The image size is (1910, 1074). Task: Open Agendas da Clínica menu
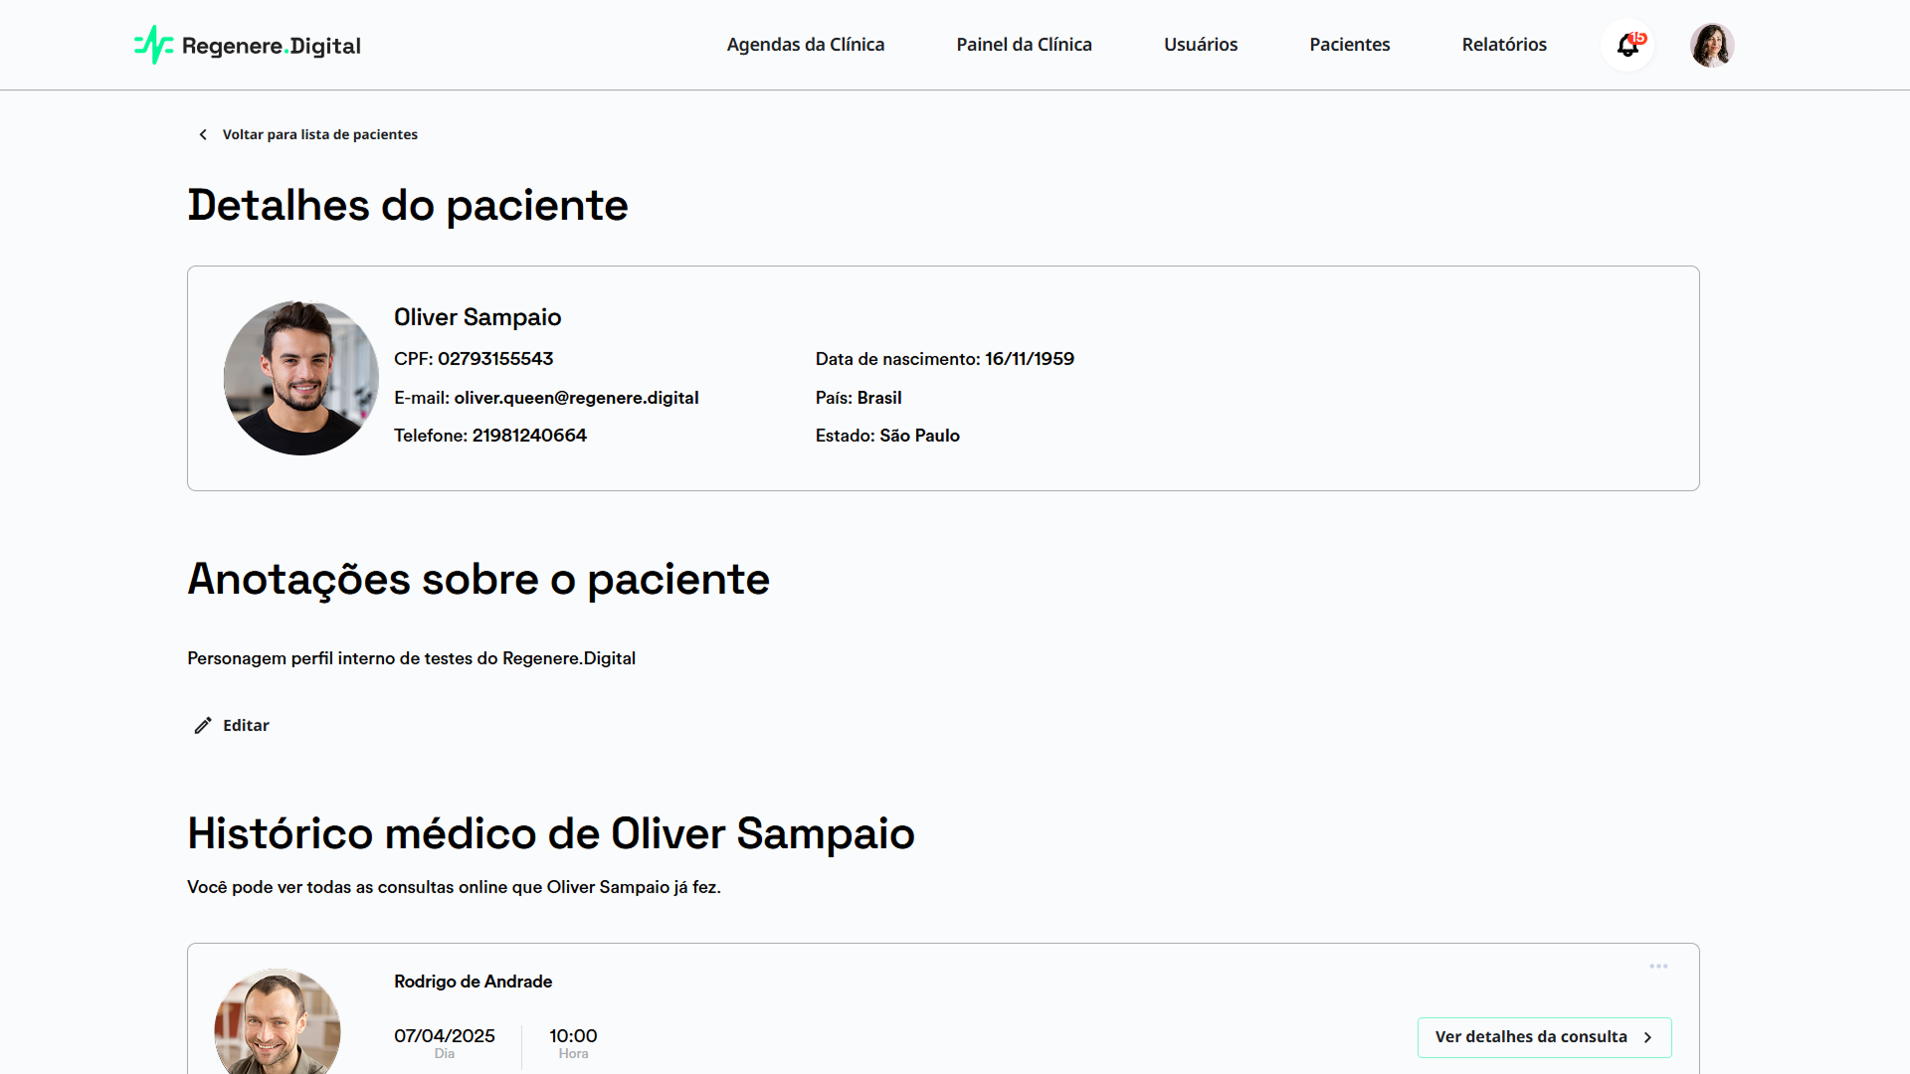click(805, 45)
